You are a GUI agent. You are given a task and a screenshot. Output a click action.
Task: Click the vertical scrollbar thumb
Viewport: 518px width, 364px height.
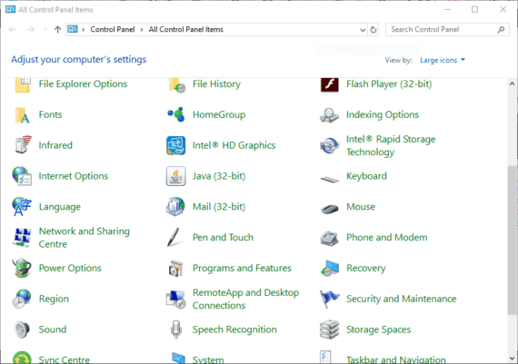[x=512, y=241]
